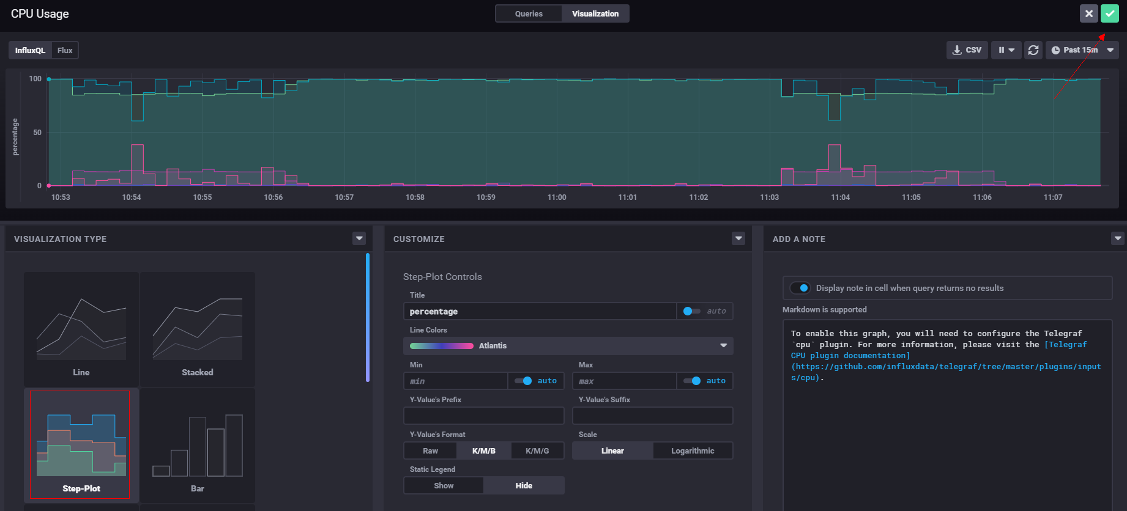Screen dimensions: 1127x511
Task: Choose the Stacked graph visualization type
Action: (198, 329)
